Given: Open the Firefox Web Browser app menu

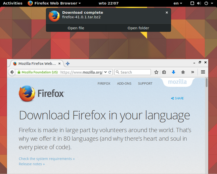Looking at the screenshot, I should click(54, 3).
